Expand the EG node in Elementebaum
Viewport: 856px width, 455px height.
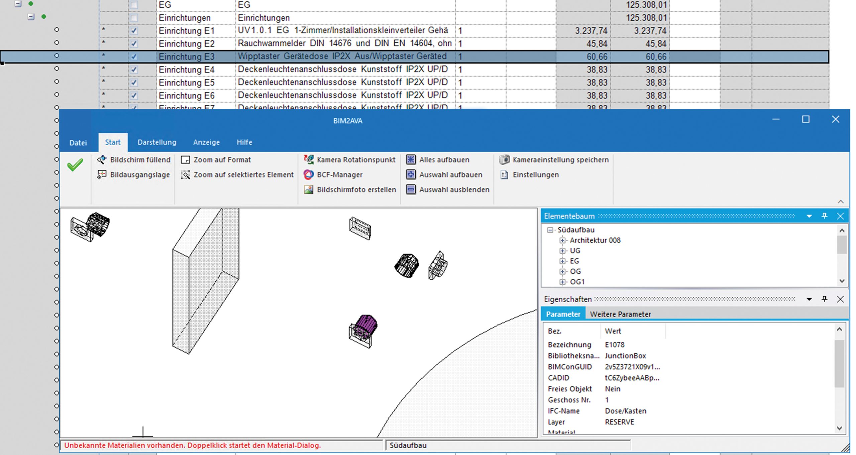click(x=562, y=261)
